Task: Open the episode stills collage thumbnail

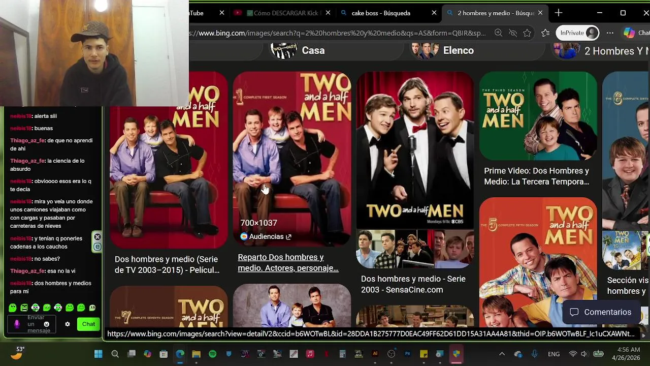Action: click(x=415, y=249)
